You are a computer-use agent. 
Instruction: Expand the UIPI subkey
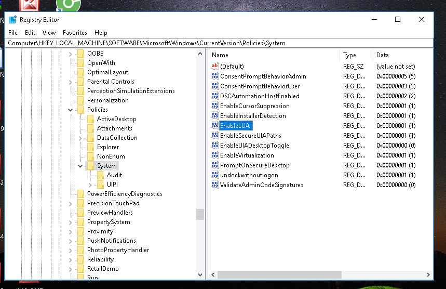[x=90, y=185]
